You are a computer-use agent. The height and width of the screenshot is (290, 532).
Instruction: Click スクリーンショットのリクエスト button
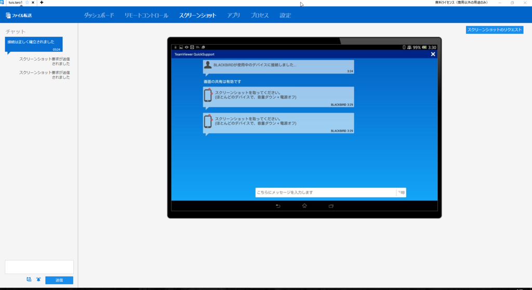click(495, 30)
